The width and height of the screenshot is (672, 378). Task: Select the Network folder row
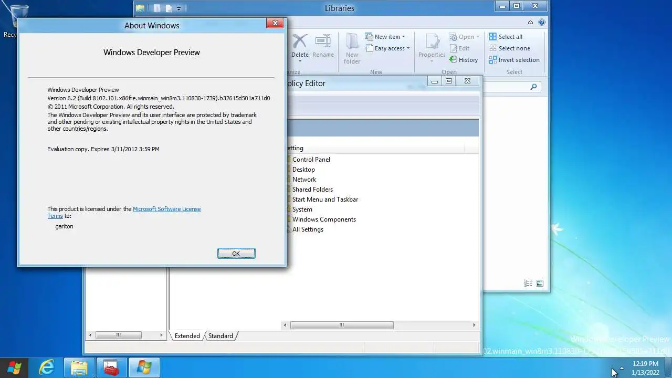pyautogui.click(x=304, y=180)
